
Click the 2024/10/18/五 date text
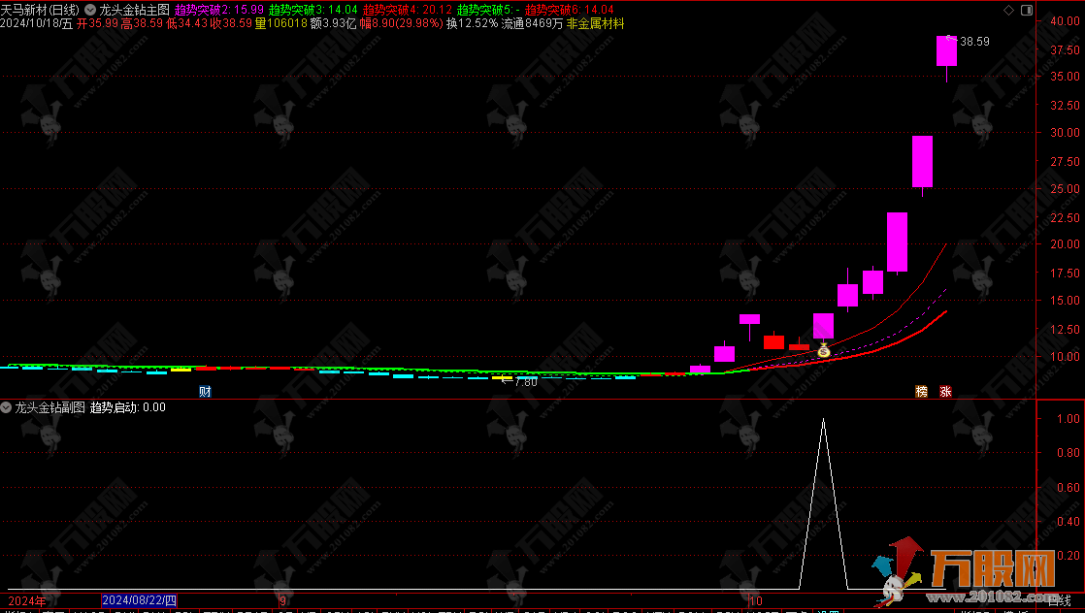(x=37, y=23)
